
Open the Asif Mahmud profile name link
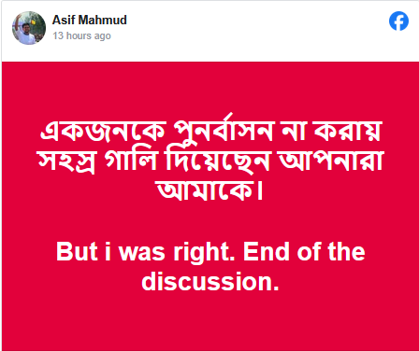point(90,21)
